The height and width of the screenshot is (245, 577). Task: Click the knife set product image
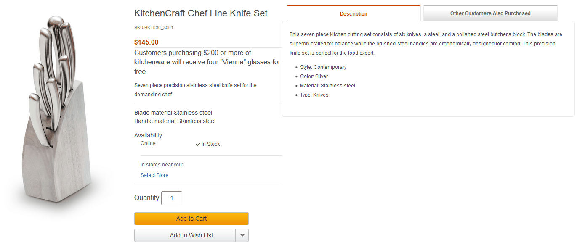point(59,118)
